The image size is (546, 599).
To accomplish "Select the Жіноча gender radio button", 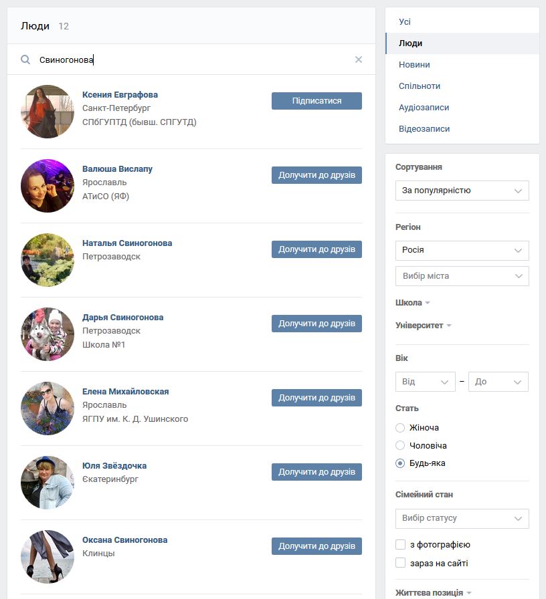I will [x=400, y=428].
